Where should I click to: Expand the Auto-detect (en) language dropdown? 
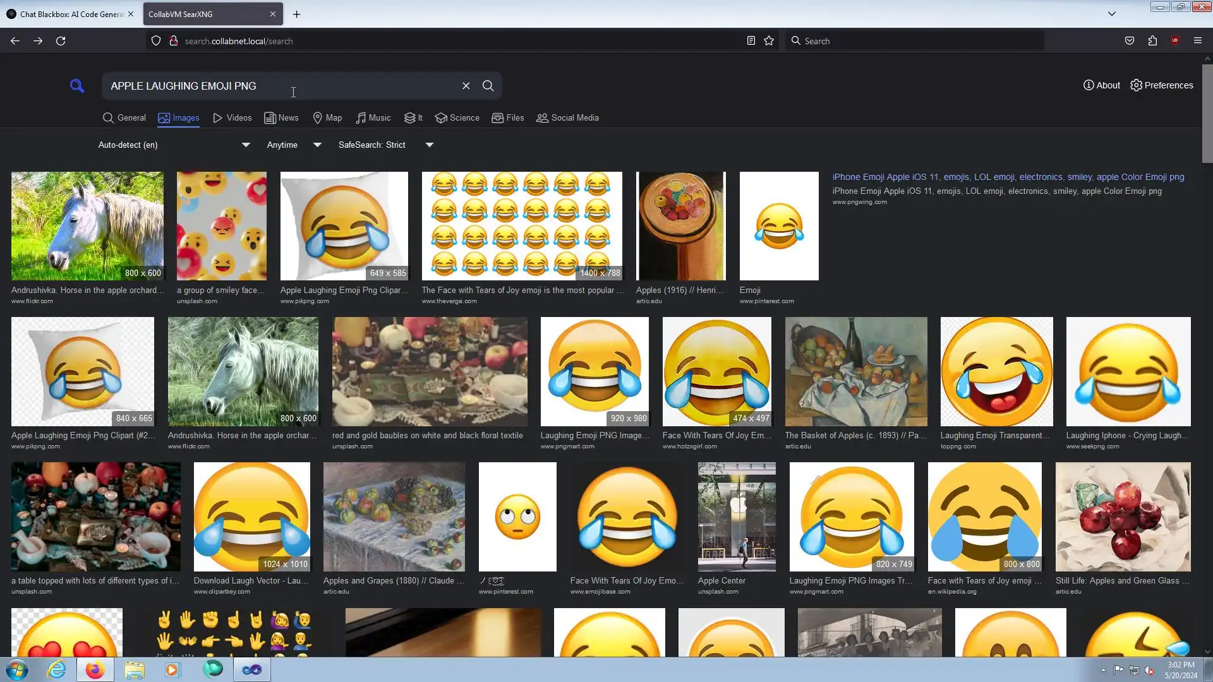click(246, 145)
